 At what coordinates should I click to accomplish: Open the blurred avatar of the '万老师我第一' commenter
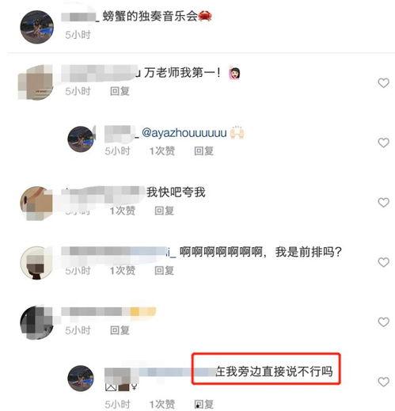36,82
